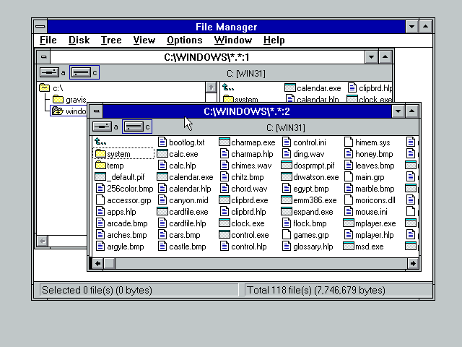Click the up-directory arrow icon in window 2

[100, 142]
